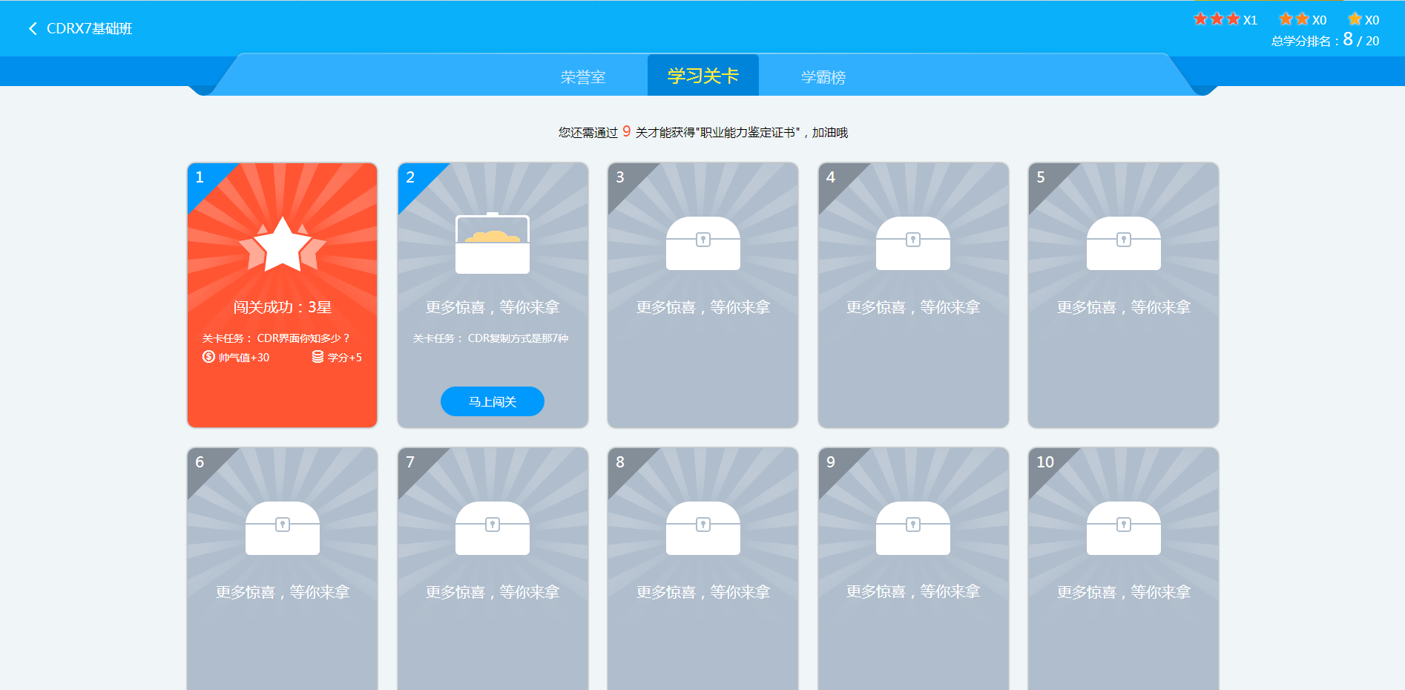Click the red number 9 in the progress message

click(x=625, y=131)
